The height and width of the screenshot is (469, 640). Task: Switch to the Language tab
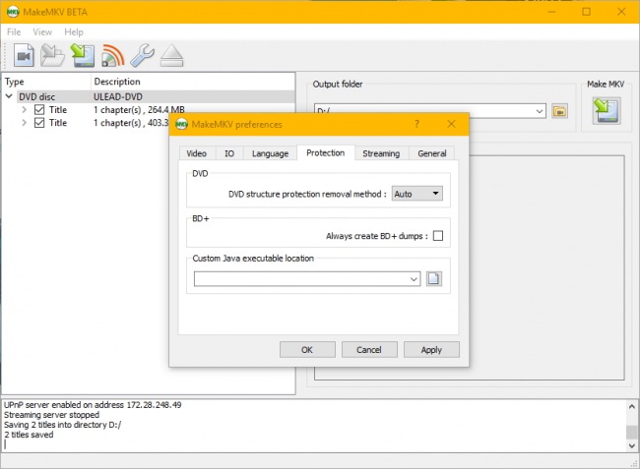tap(270, 153)
